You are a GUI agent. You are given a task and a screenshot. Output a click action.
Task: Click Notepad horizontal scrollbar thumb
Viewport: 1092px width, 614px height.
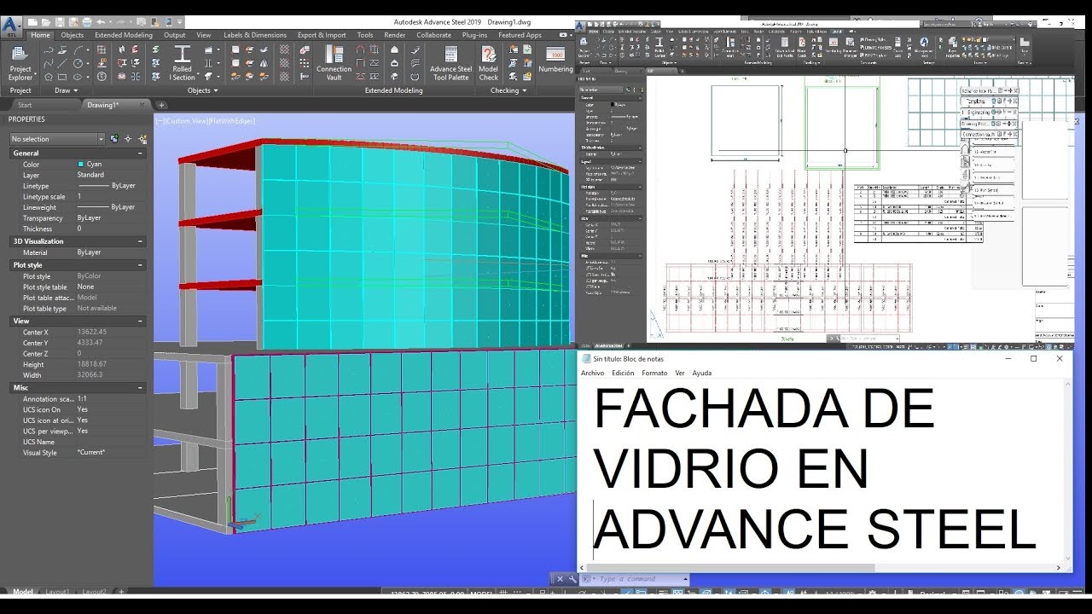730,568
